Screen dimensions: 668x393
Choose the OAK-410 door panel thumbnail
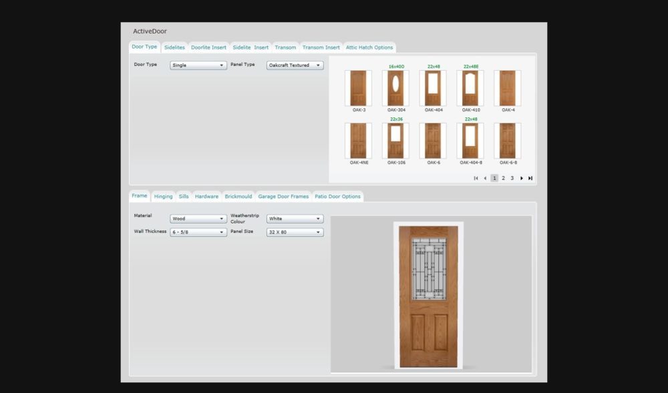point(470,88)
